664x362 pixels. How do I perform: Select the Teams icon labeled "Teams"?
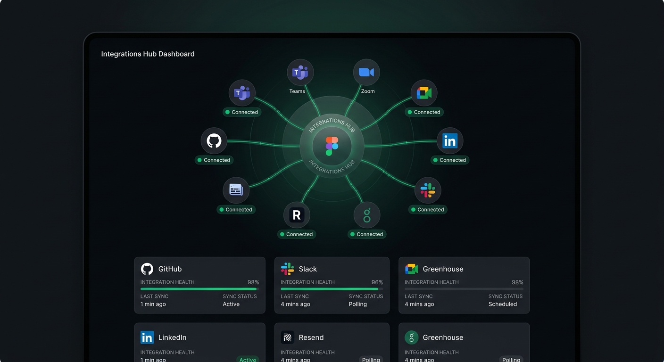point(300,73)
